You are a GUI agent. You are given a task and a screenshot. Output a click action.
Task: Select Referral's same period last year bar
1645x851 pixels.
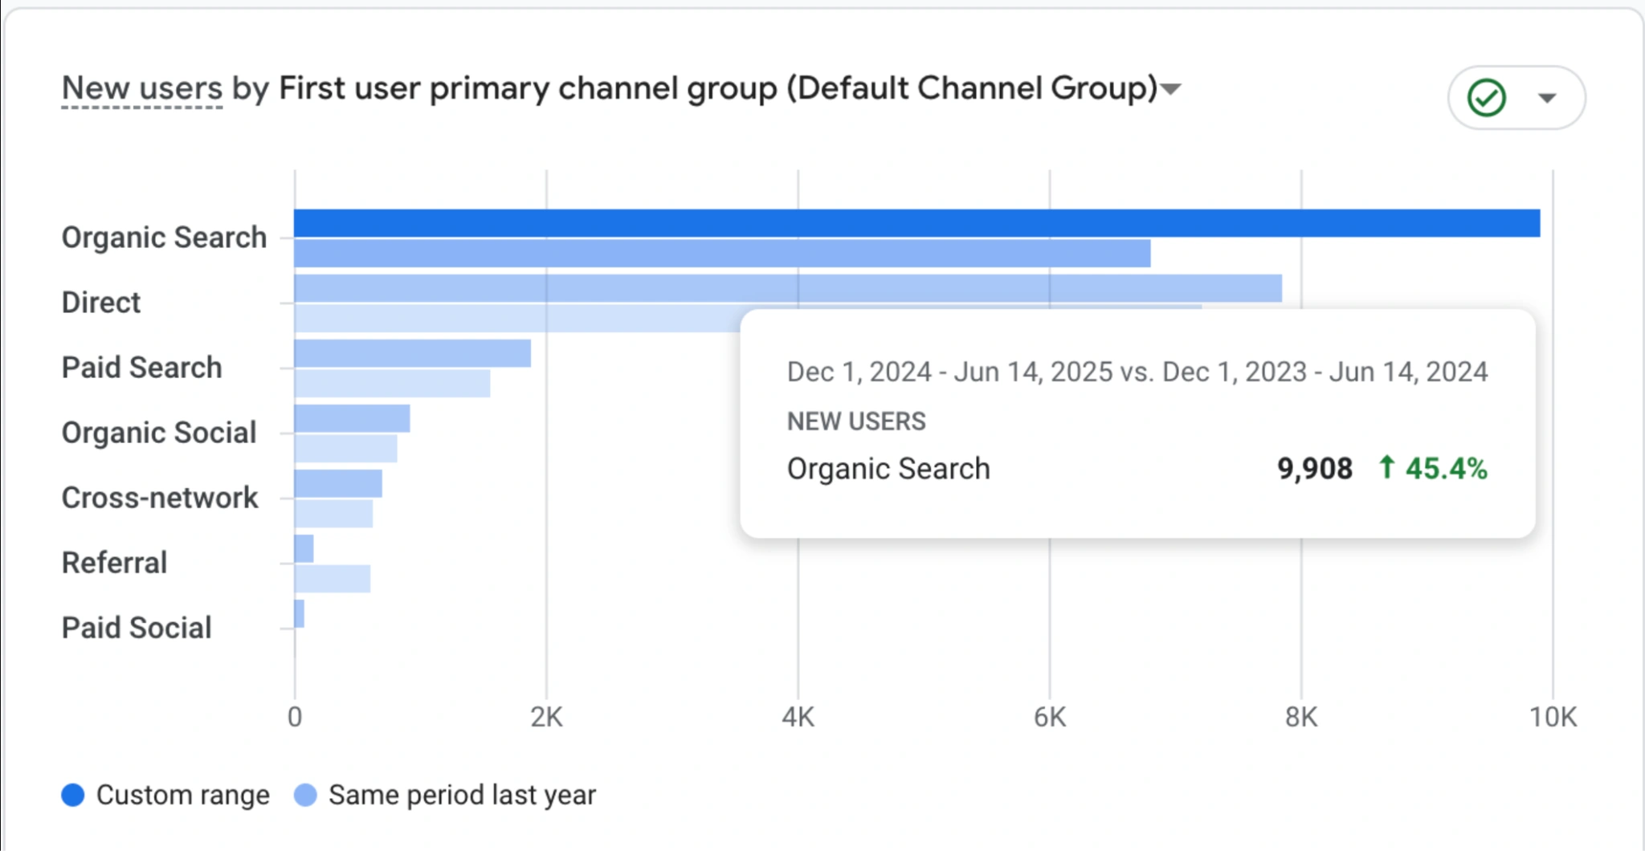pyautogui.click(x=333, y=579)
